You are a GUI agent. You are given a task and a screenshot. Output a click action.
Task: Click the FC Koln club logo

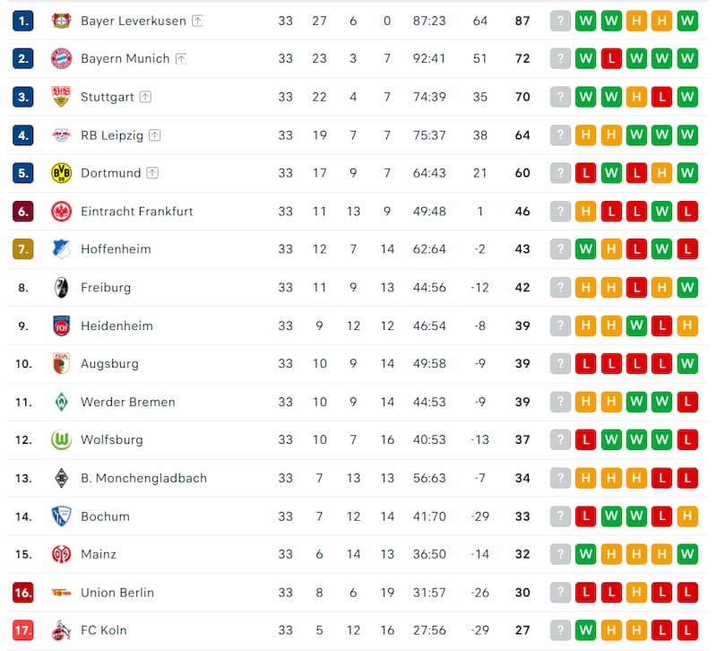click(61, 630)
